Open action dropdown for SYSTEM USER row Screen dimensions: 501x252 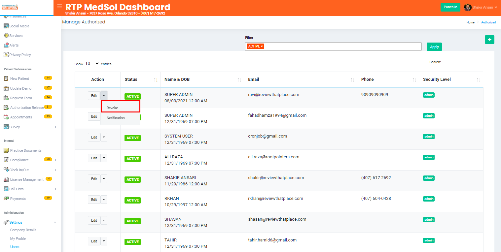[x=104, y=137]
